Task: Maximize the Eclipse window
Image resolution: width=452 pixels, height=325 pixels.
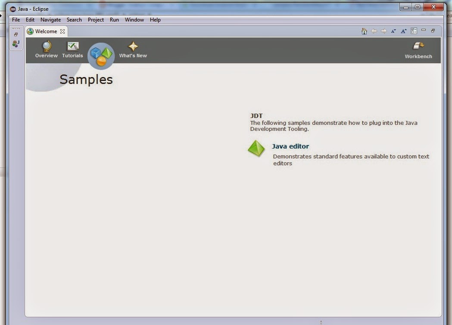Action: point(418,7)
